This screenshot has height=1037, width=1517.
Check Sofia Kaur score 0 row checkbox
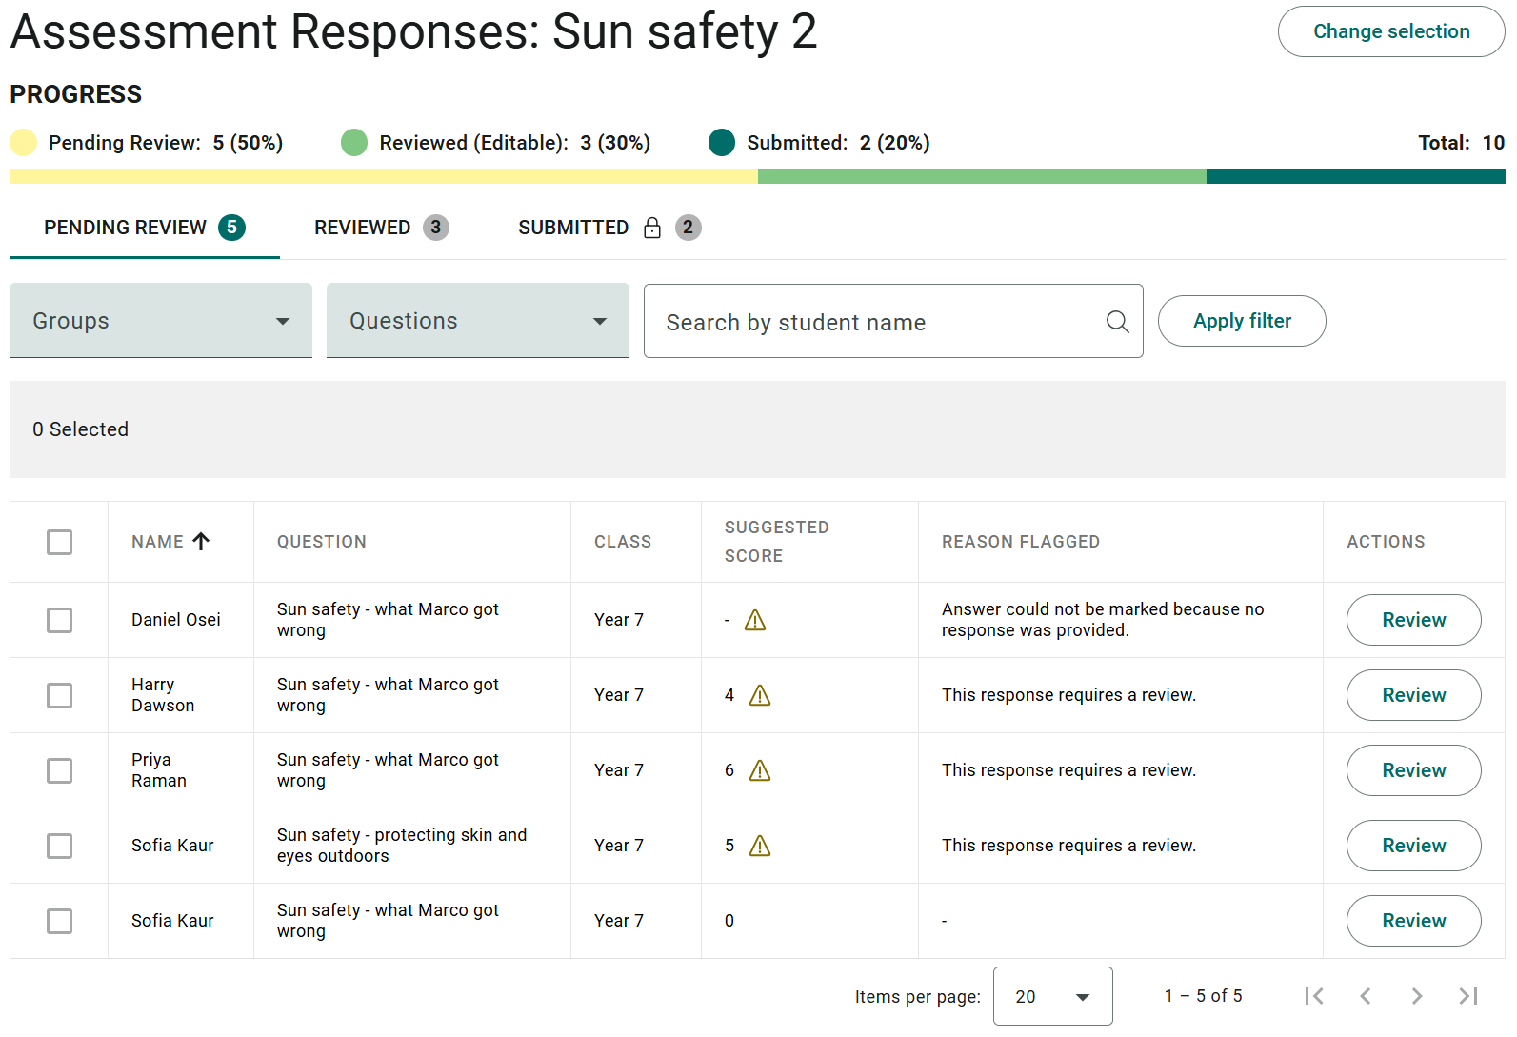(59, 921)
